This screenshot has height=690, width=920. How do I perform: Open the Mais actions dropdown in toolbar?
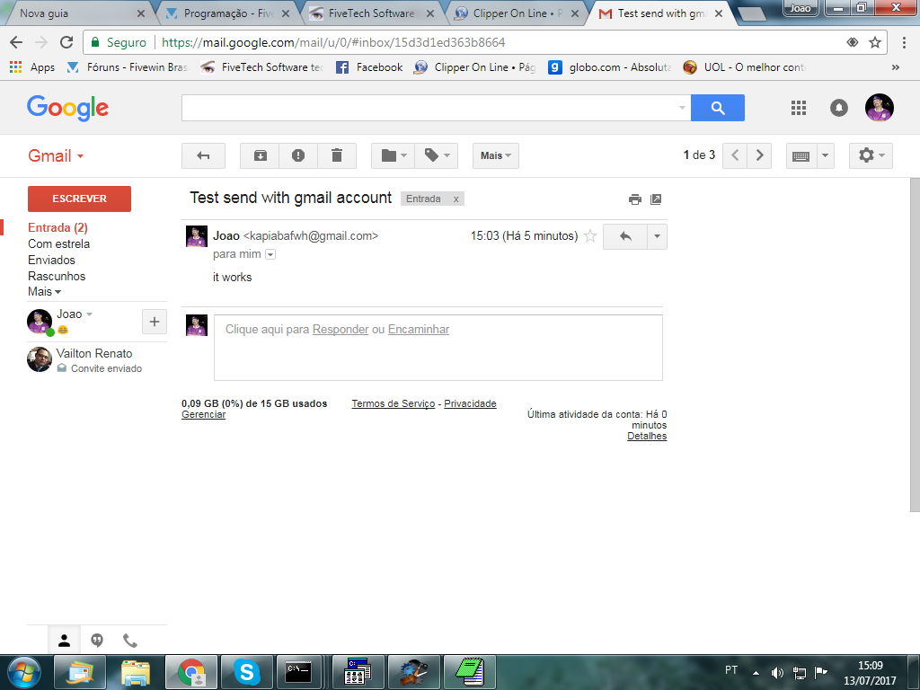pos(496,155)
